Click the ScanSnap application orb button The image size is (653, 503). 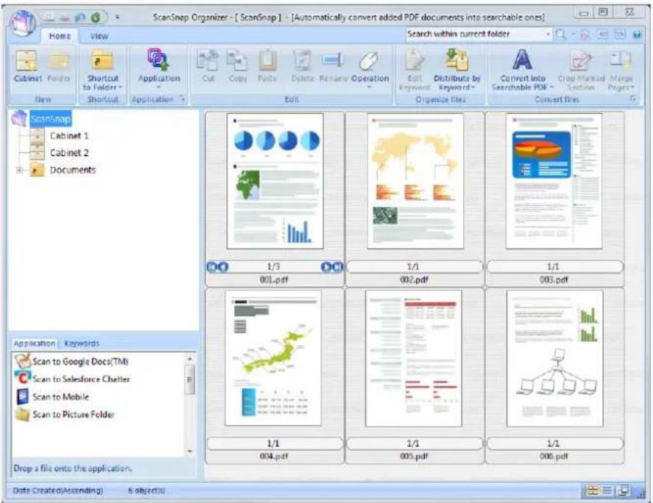(x=23, y=23)
